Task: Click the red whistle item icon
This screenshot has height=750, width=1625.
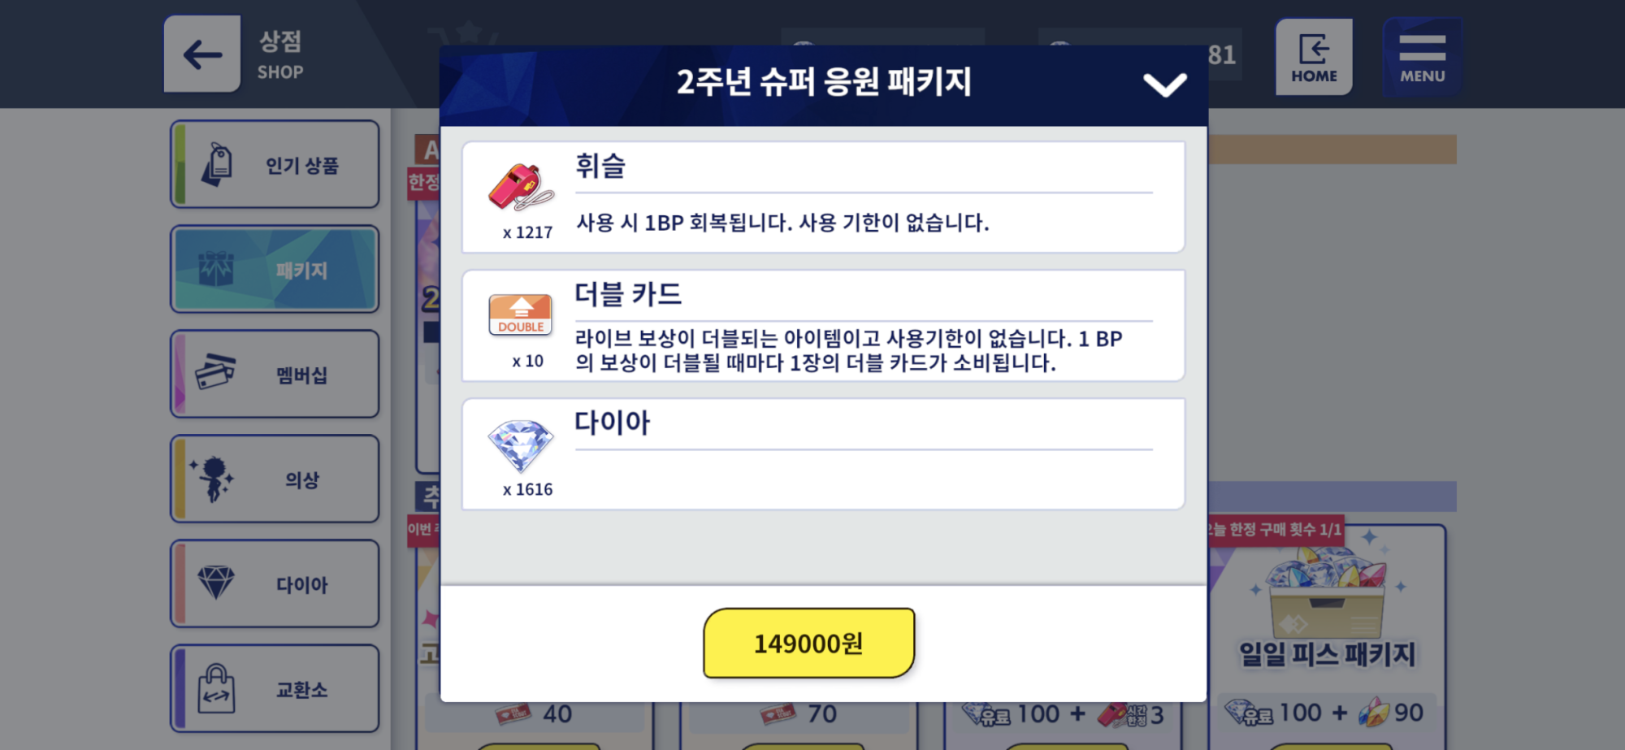Action: 521,188
